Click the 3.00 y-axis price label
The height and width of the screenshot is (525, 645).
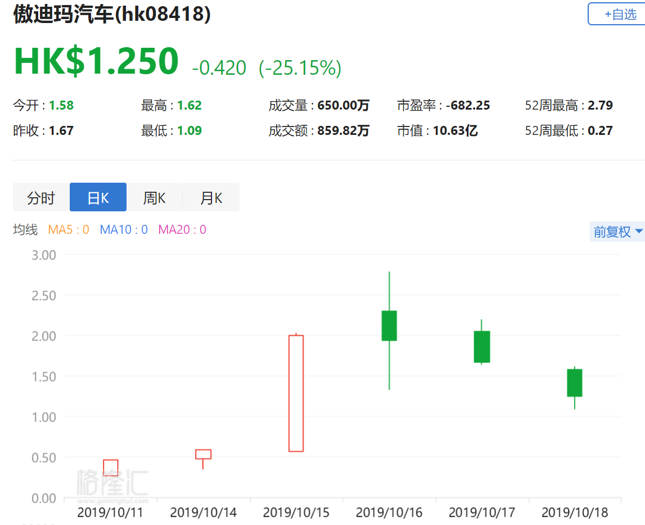44,255
